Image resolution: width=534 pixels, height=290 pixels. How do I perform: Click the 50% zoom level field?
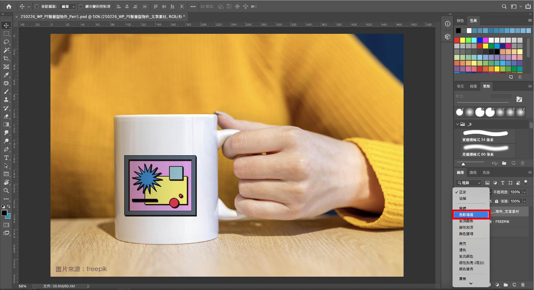23,286
